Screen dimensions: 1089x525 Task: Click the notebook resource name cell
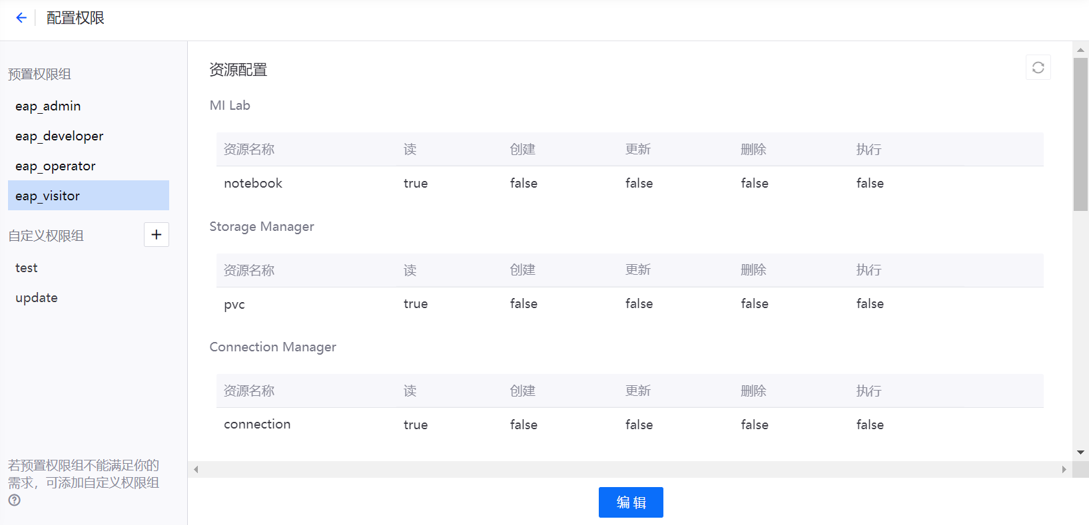(253, 183)
